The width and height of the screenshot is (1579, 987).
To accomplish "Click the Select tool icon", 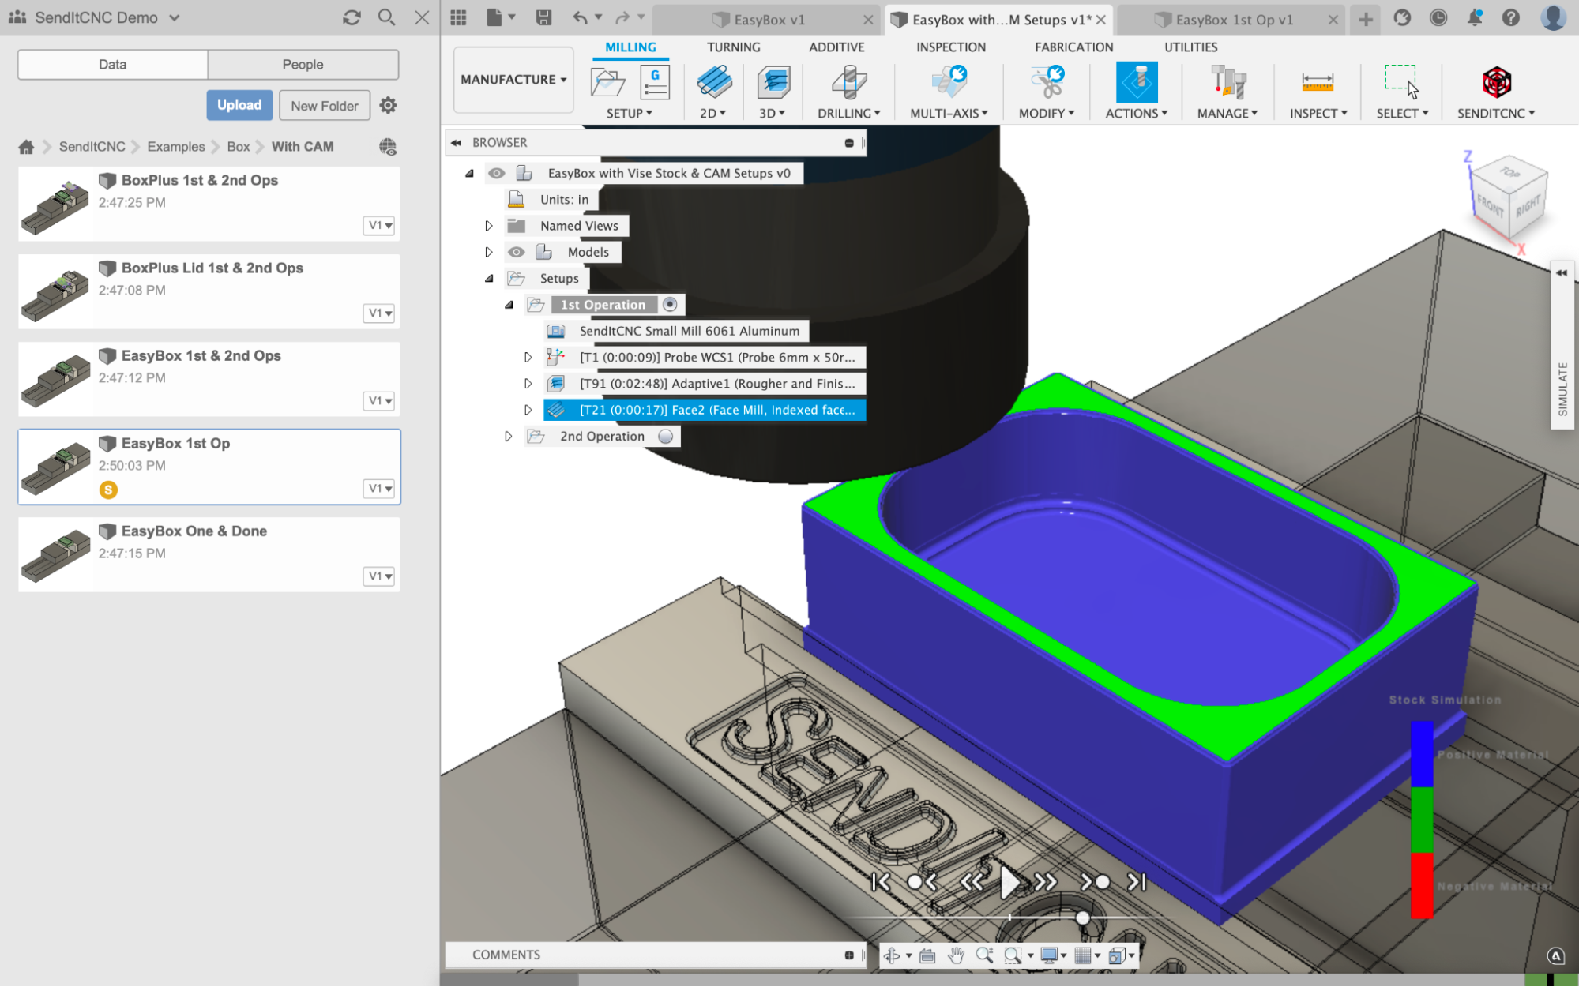I will pyautogui.click(x=1402, y=82).
